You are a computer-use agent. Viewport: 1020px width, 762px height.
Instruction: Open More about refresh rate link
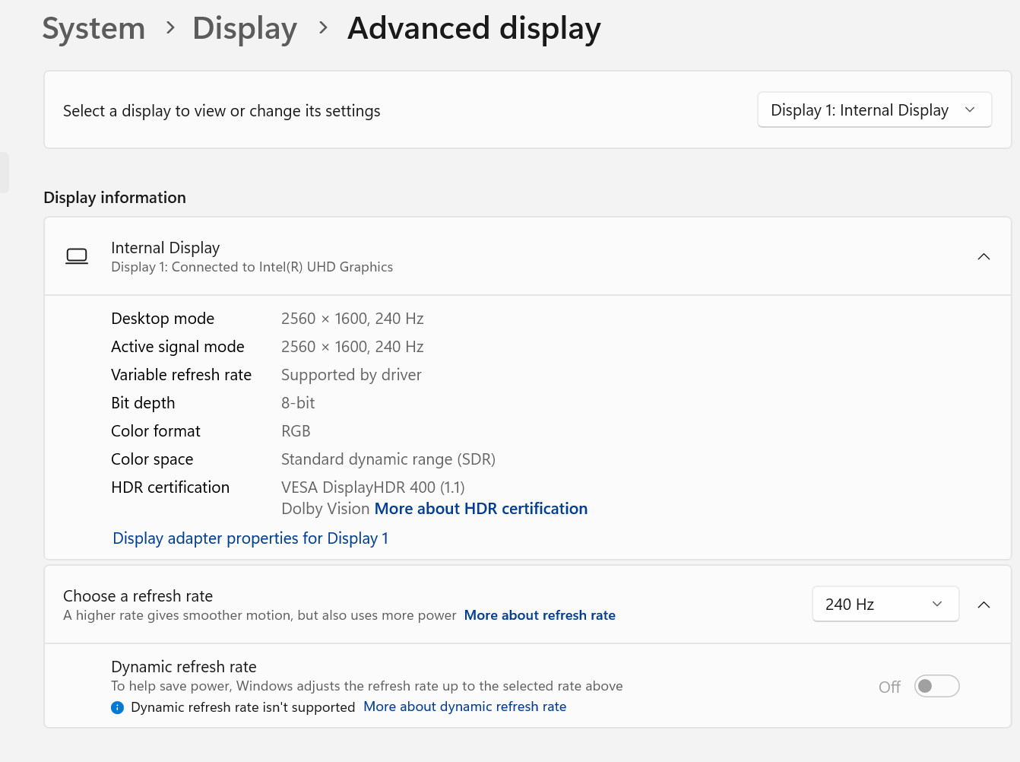[x=540, y=615]
